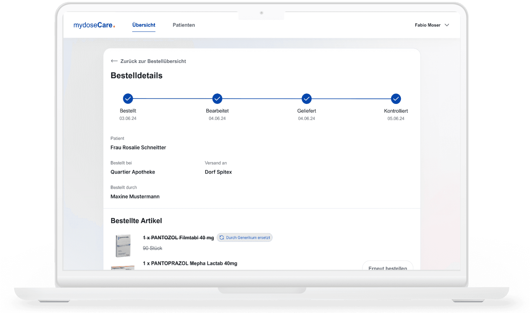Screen dimensions: 530x313
Task: Click patient name Frau Rosalie Schneitter
Action: (138, 148)
